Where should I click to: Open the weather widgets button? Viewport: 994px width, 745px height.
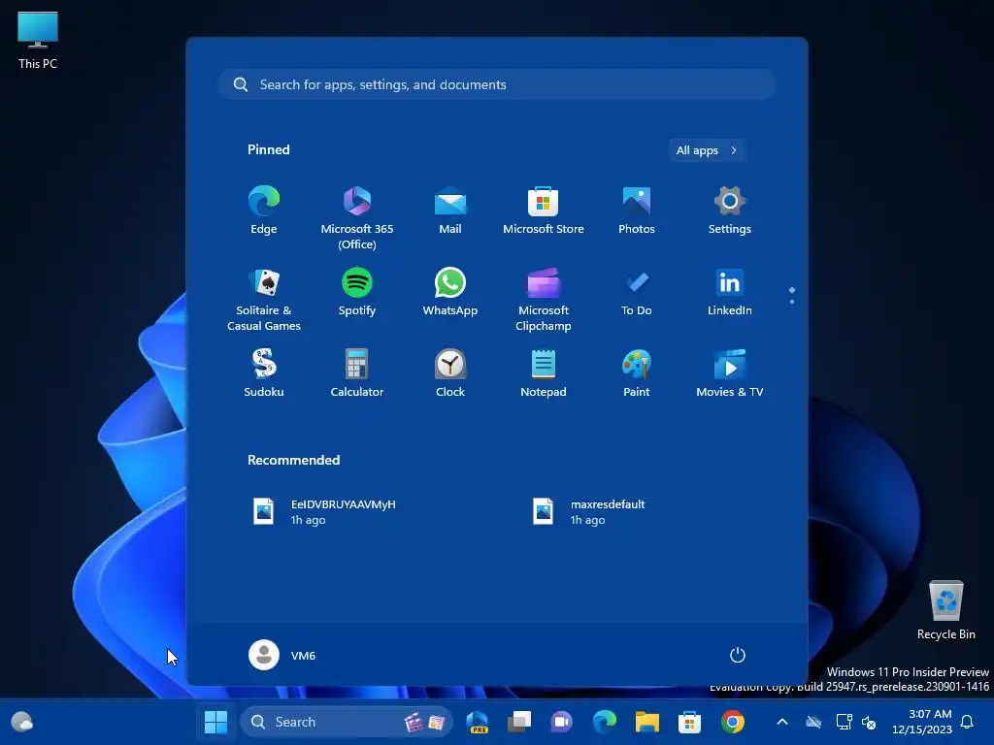coord(22,722)
